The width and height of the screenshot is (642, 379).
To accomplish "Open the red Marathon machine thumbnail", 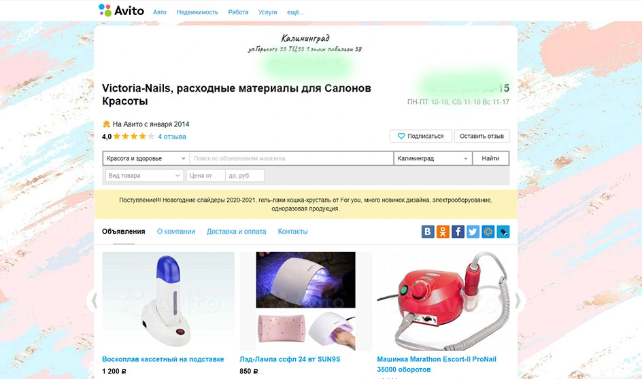I will click(x=443, y=302).
